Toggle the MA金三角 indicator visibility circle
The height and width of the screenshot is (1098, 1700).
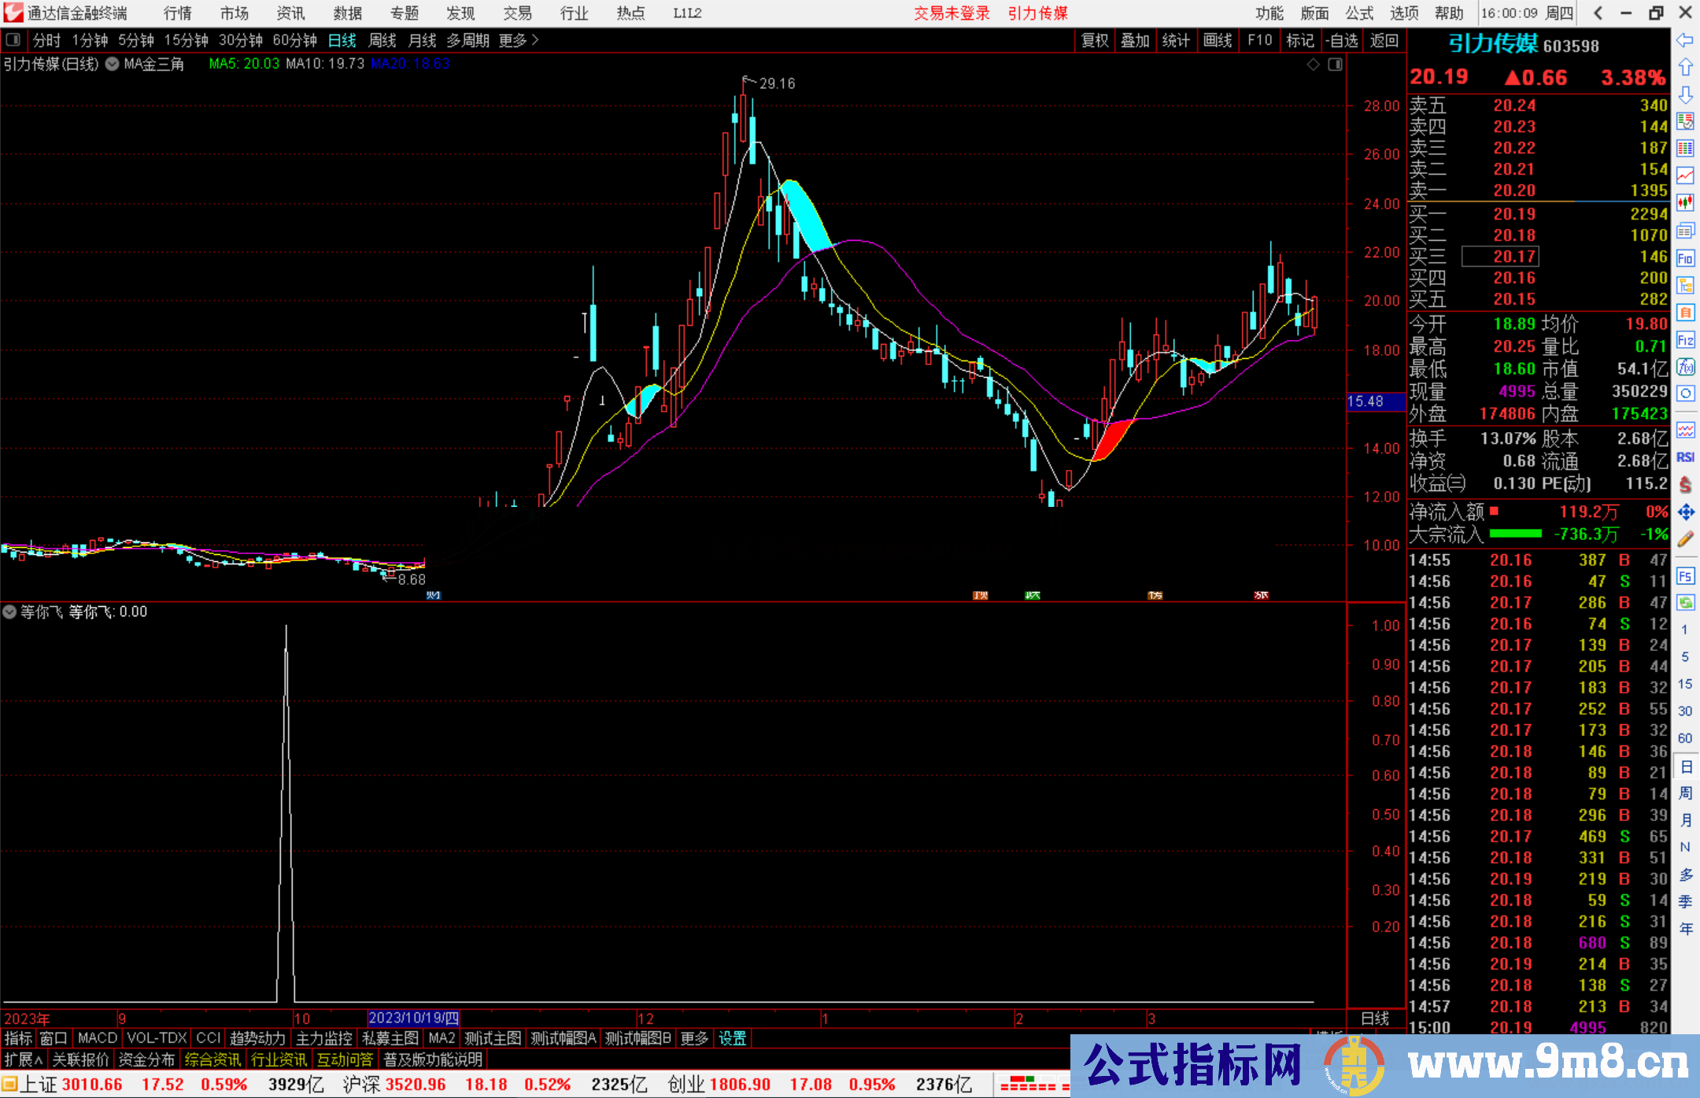112,64
